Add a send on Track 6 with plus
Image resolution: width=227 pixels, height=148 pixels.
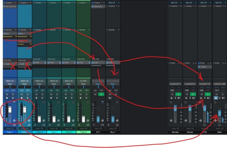[89, 30]
